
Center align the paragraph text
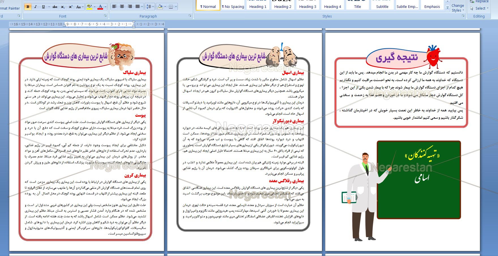[122, 6]
